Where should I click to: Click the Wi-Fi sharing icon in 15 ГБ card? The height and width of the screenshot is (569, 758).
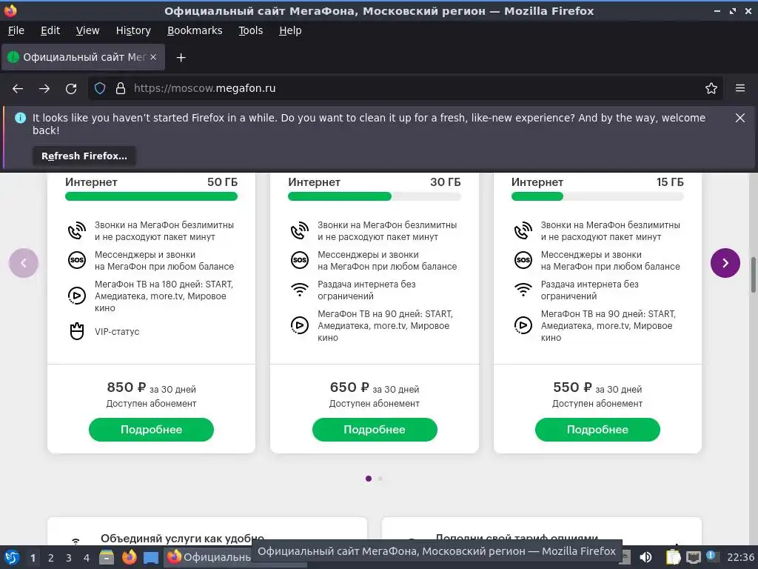pos(523,290)
